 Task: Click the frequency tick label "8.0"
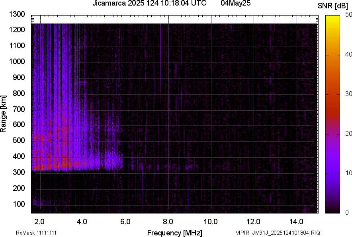(x=168, y=222)
